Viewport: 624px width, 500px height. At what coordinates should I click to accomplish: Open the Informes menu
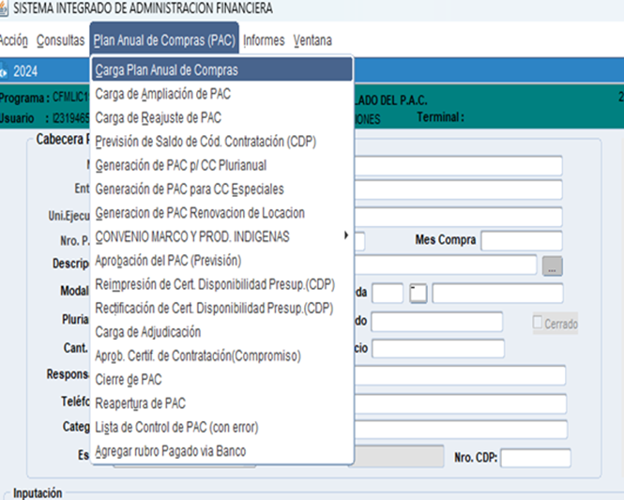pyautogui.click(x=264, y=40)
